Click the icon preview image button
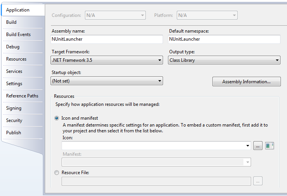 [269, 146]
